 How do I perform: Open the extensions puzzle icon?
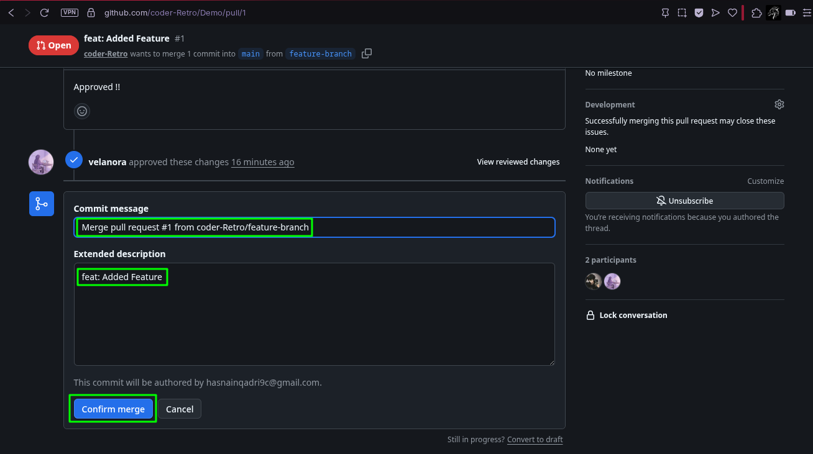[x=756, y=12]
